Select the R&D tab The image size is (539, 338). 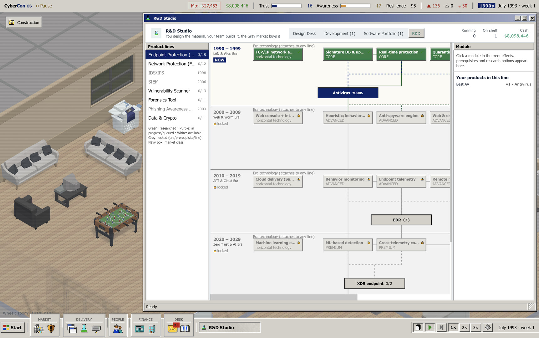[416, 33]
